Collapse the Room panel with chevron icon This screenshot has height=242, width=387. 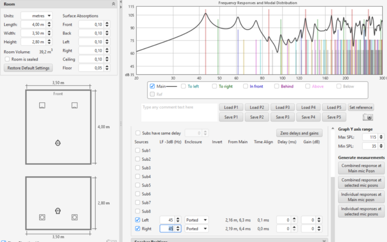point(113,3)
